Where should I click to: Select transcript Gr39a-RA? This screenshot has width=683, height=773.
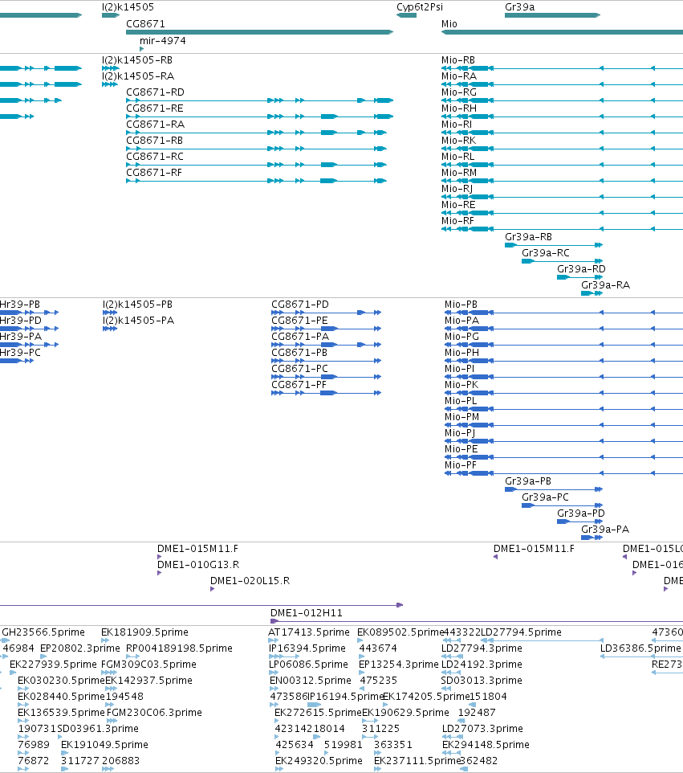pyautogui.click(x=592, y=293)
